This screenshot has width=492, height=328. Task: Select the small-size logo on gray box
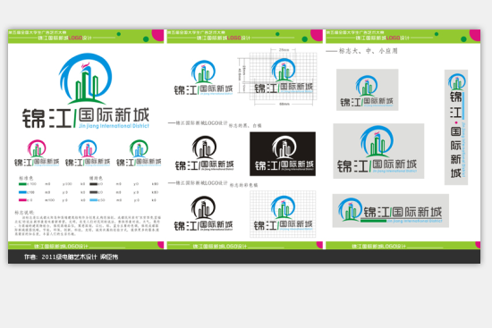368,89
